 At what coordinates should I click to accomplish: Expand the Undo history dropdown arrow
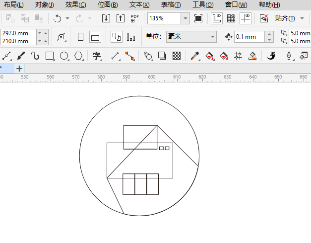point(67,18)
